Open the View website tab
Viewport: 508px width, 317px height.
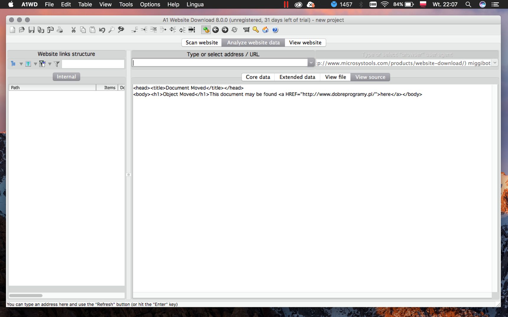[305, 42]
